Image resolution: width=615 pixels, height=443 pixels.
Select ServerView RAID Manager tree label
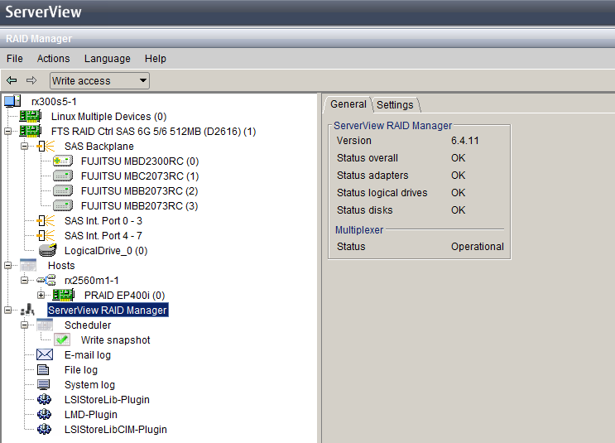point(108,310)
